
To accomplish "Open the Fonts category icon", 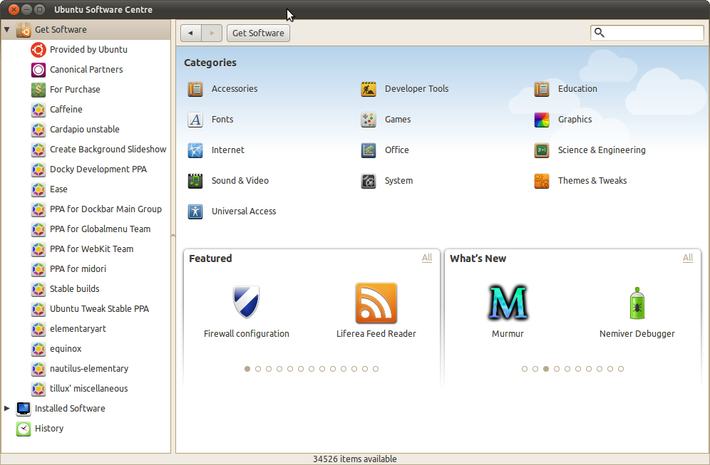I will (x=195, y=120).
